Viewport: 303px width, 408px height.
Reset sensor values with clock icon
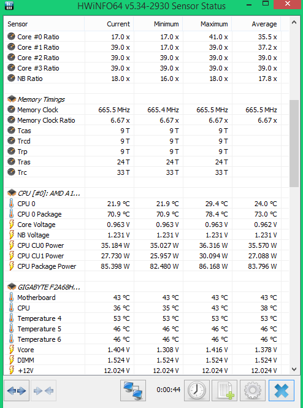[x=197, y=391]
